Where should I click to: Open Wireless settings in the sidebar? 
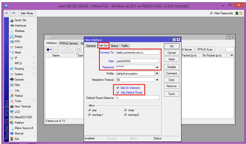point(23,31)
